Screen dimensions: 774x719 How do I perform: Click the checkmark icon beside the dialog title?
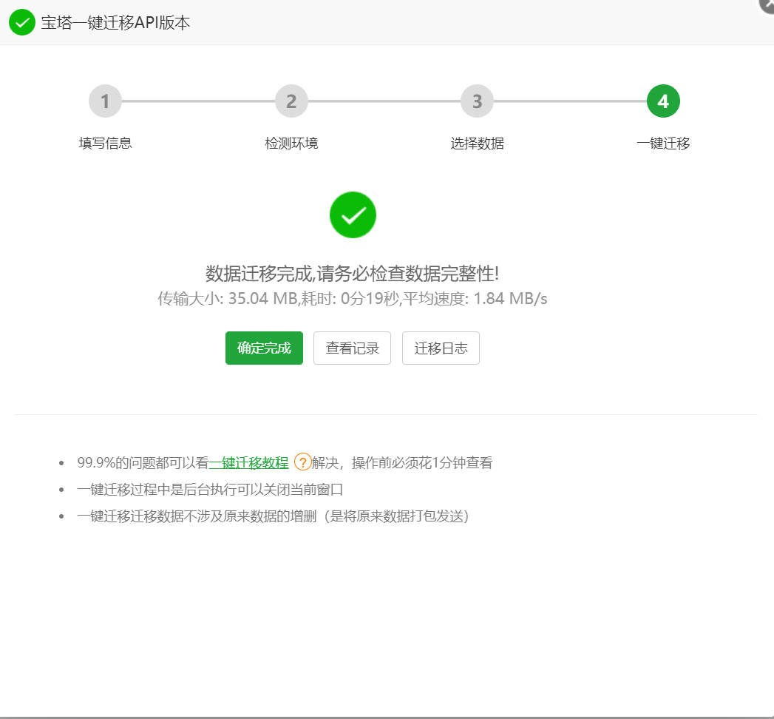21,23
